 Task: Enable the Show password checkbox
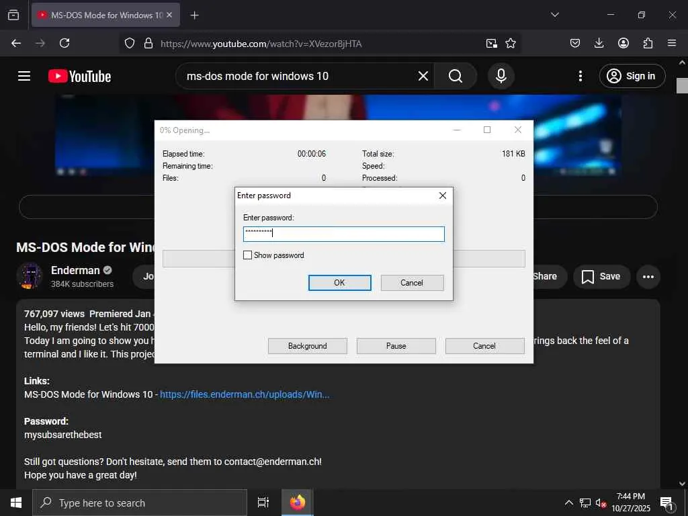coord(247,255)
